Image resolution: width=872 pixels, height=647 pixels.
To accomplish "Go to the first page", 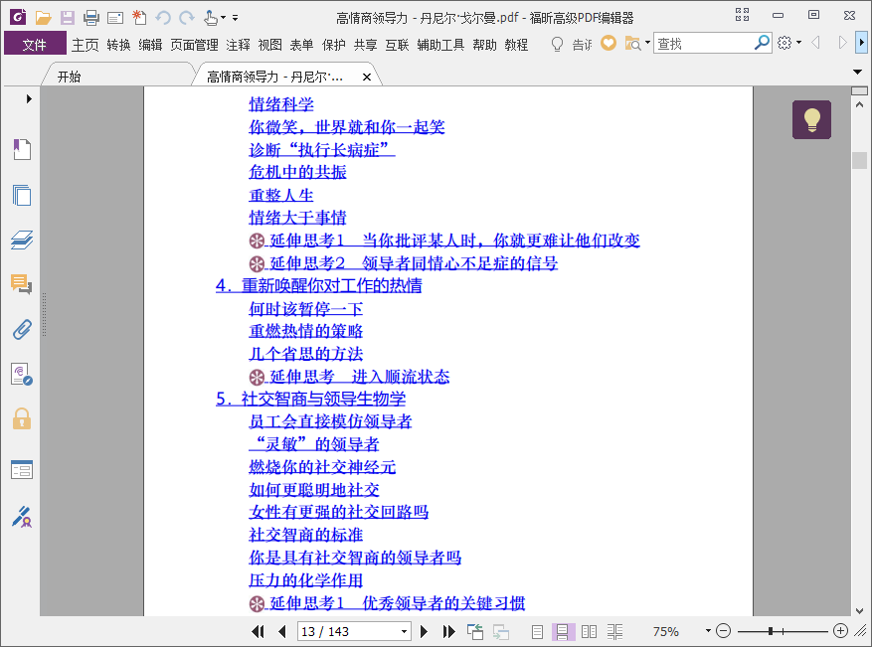I will [x=258, y=631].
